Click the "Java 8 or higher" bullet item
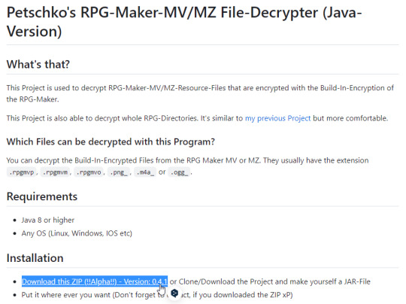The height and width of the screenshot is (304, 406). (x=47, y=220)
